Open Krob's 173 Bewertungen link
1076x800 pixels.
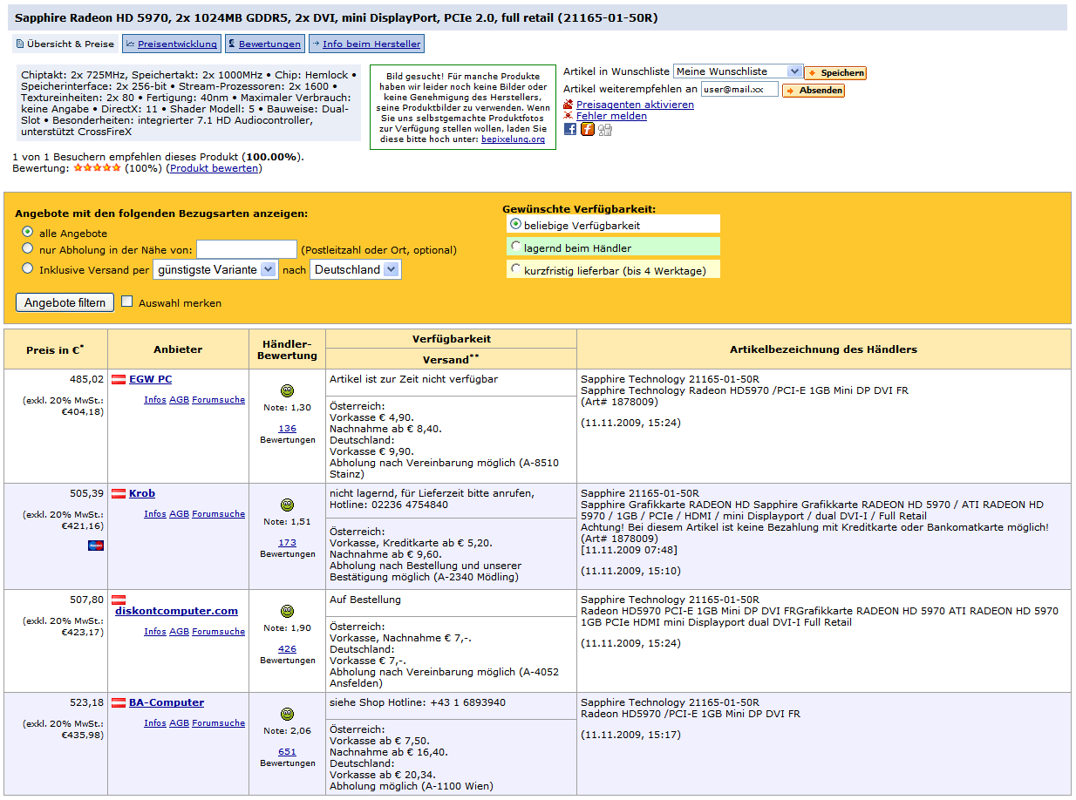click(288, 543)
